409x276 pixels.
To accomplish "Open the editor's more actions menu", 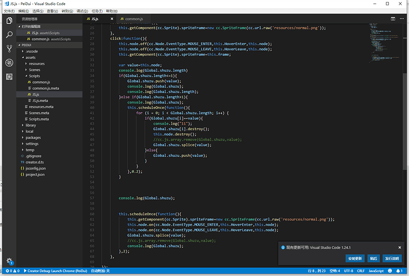I will tap(401, 19).
